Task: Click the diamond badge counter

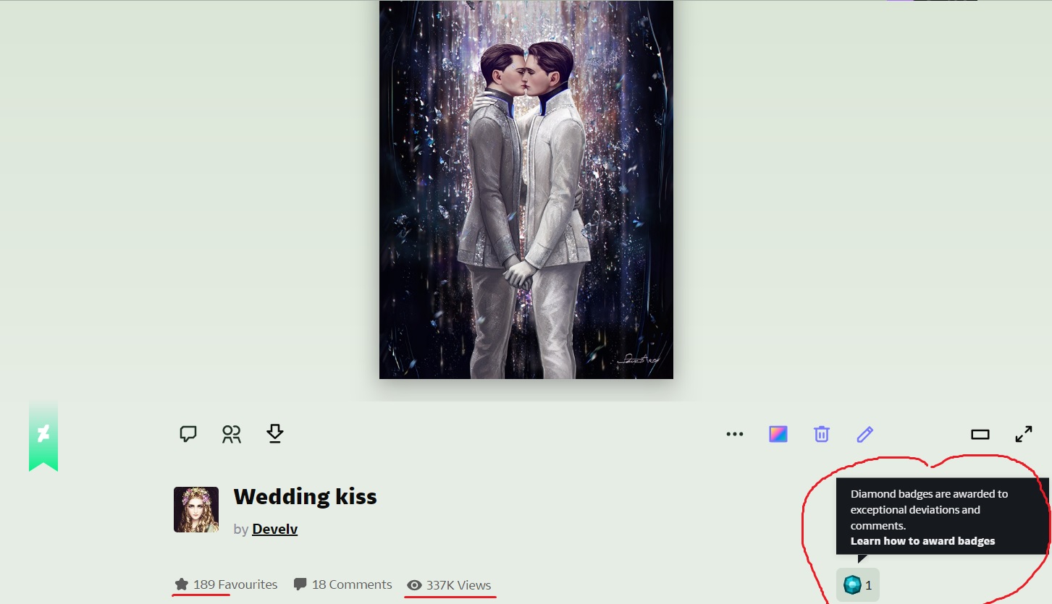Action: (858, 584)
